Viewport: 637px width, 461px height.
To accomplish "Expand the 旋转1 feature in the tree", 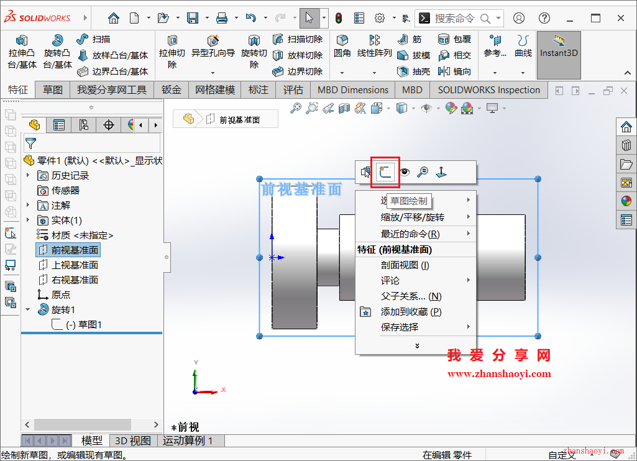I will click(x=27, y=309).
